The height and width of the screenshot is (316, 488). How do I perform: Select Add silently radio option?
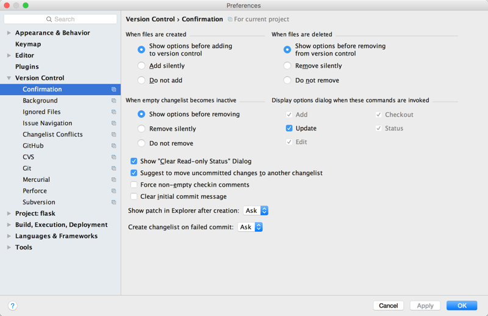coord(142,66)
